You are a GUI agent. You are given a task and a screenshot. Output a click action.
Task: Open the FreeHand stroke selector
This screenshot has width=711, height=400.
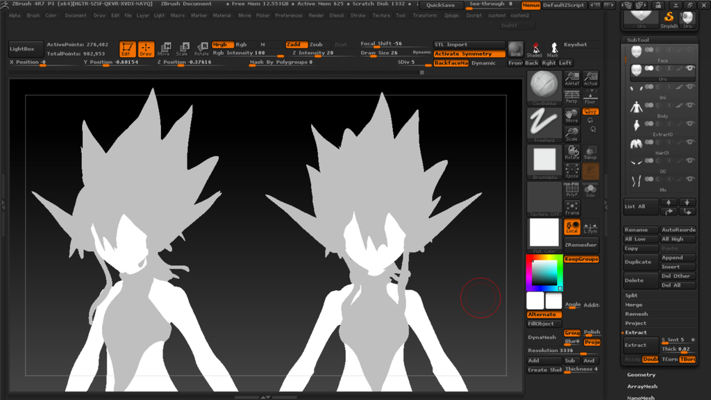point(544,123)
